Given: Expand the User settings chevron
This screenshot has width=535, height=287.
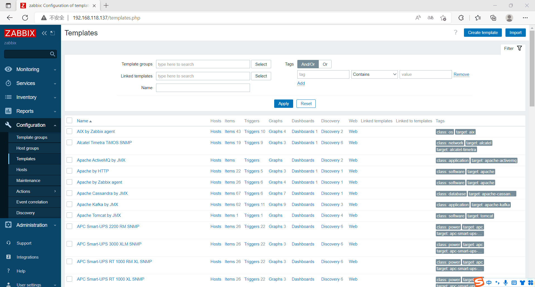Looking at the screenshot, I should (x=55, y=285).
